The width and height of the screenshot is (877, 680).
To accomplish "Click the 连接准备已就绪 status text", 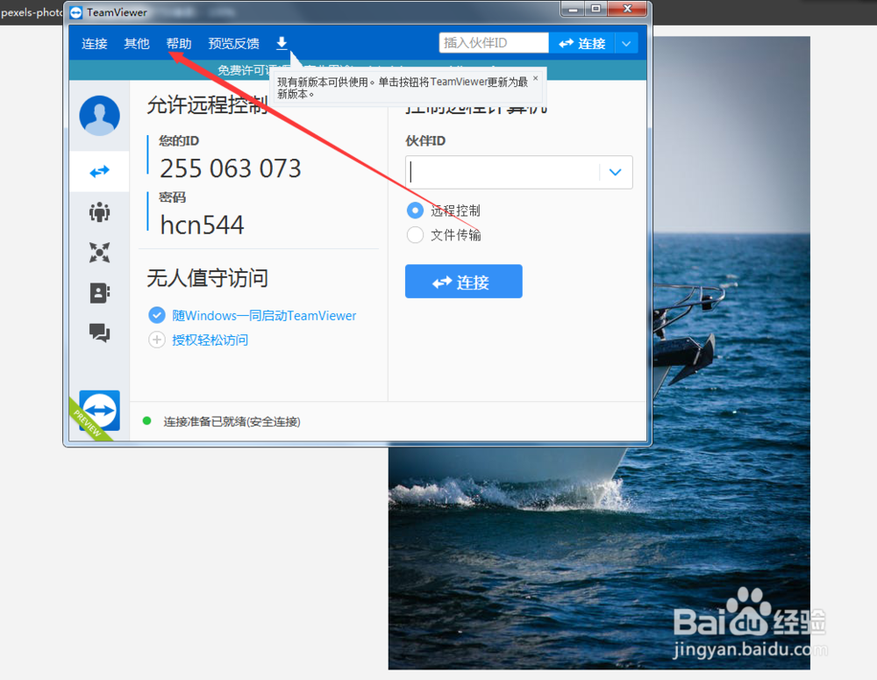I will coord(232,421).
